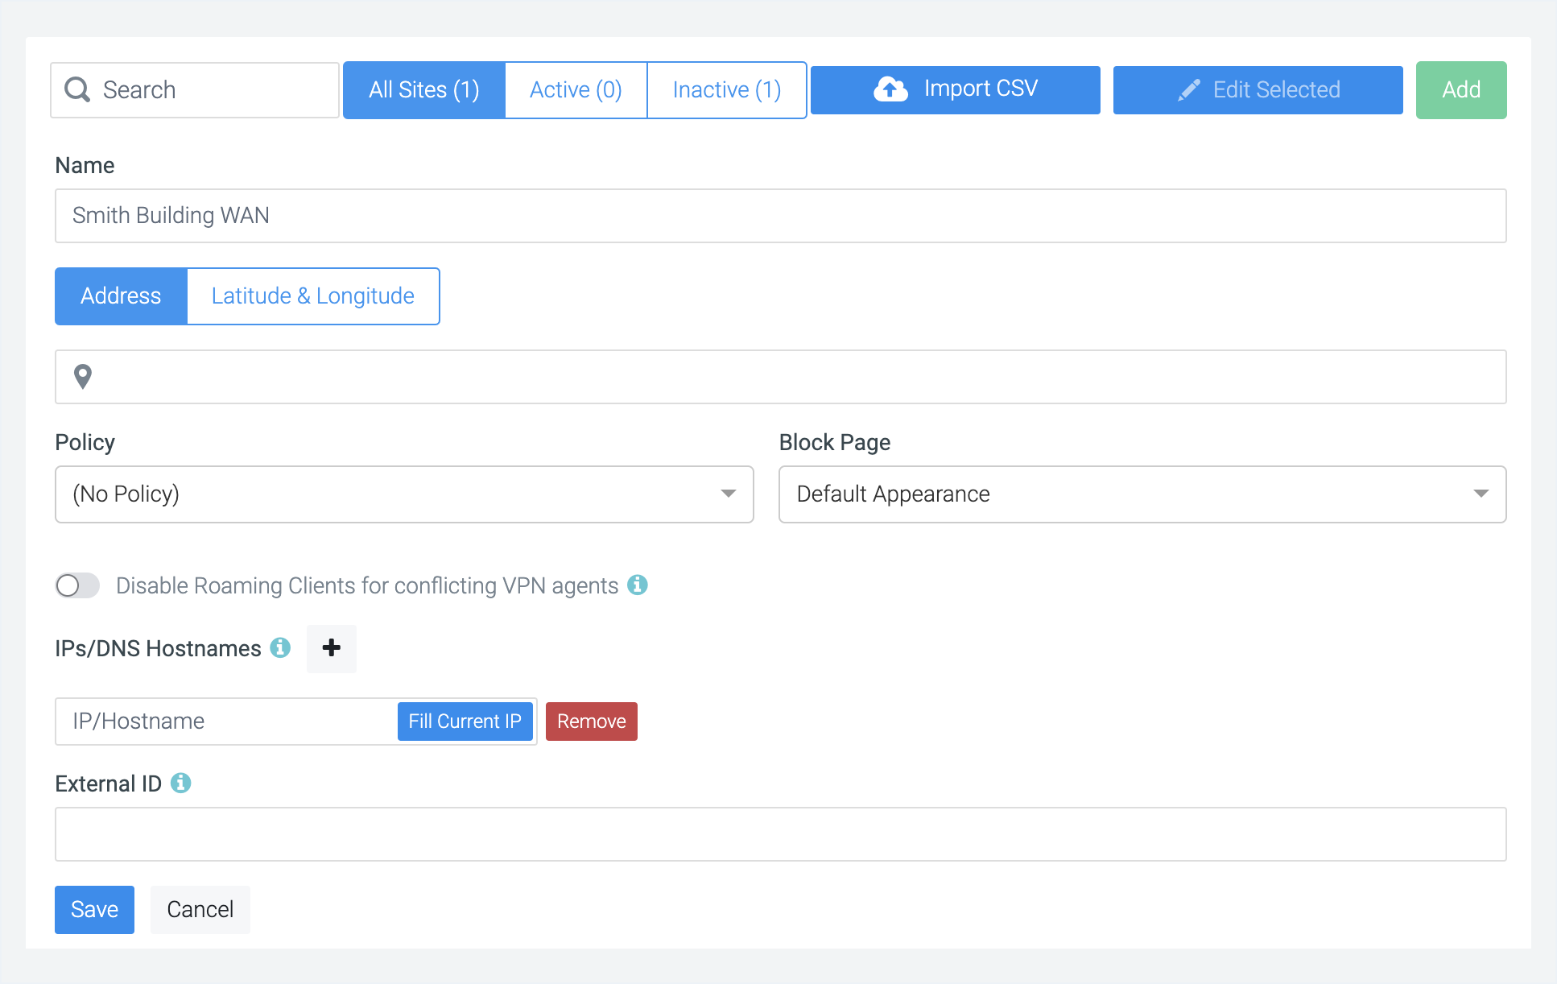Screen dimensions: 1557x984
Task: Click the plus icon to add a hostname
Action: point(332,648)
